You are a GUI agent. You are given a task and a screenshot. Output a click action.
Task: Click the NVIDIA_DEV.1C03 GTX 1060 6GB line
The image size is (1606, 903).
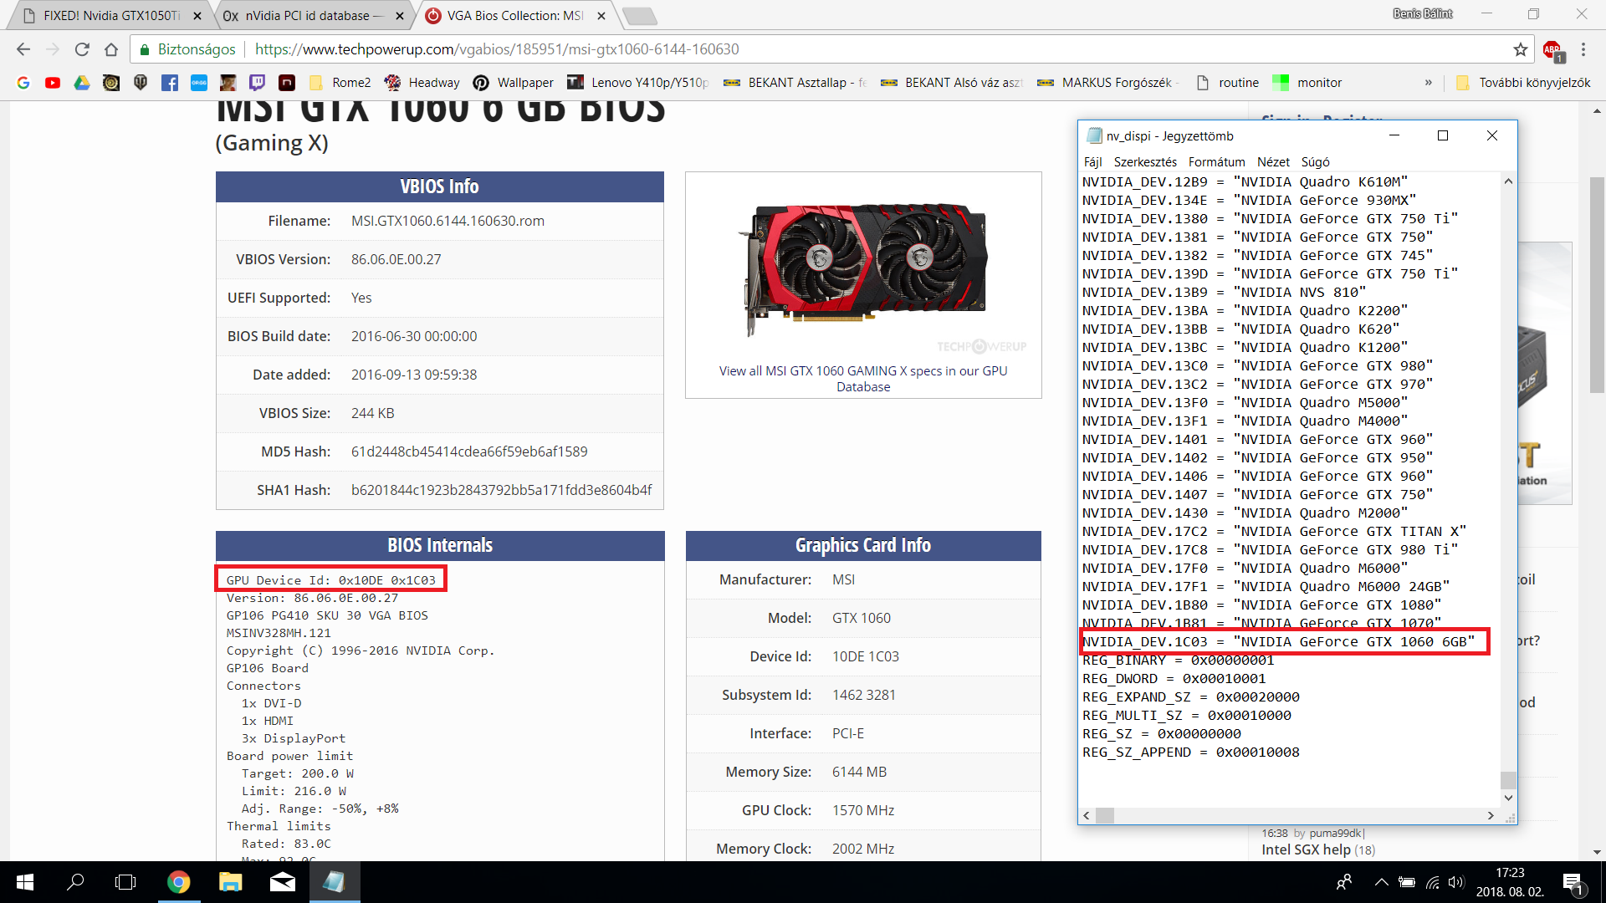tap(1278, 642)
